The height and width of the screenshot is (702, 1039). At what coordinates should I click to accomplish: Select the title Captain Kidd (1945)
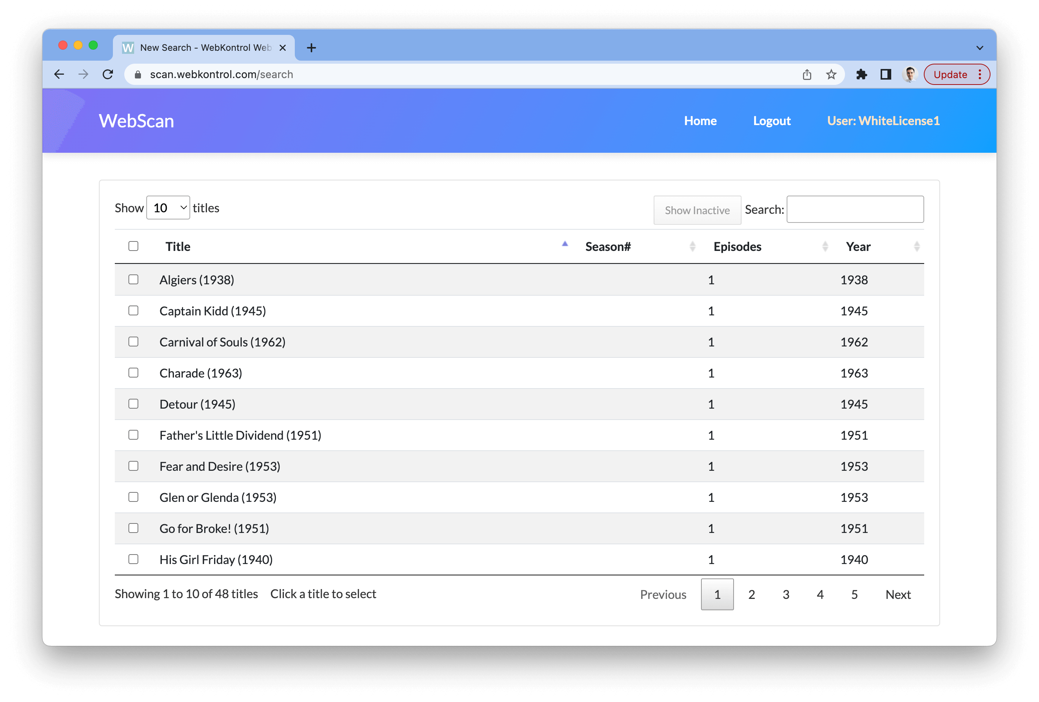pyautogui.click(x=213, y=311)
